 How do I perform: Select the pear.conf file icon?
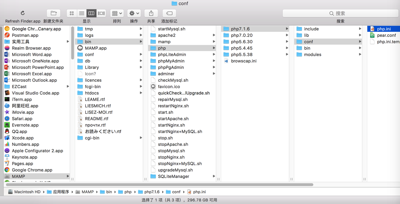click(373, 35)
